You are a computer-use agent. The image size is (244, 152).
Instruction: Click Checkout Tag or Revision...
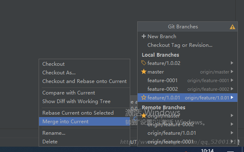[x=187, y=45]
